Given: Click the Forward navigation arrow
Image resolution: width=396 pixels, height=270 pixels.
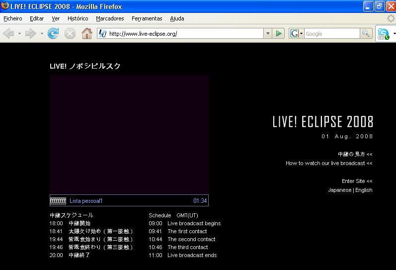Looking at the screenshot, I should click(x=31, y=33).
